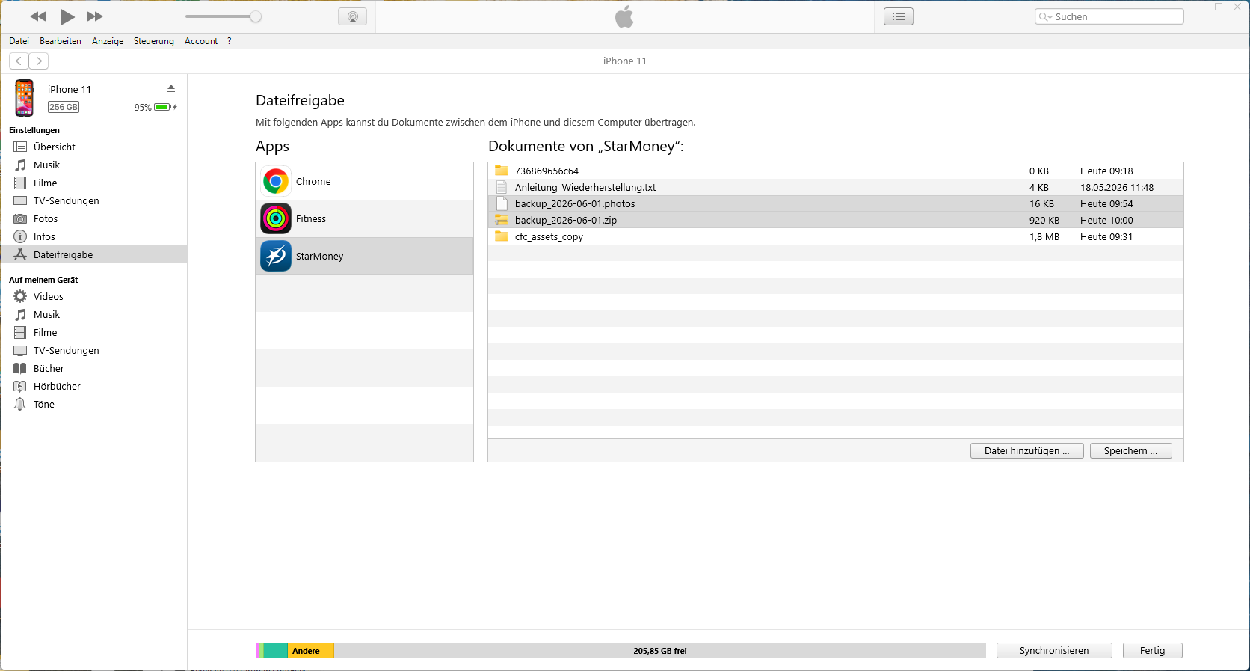The height and width of the screenshot is (671, 1250).
Task: Select the StarMoney app icon
Action: coord(276,256)
